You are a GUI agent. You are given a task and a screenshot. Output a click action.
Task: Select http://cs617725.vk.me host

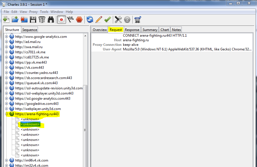[32, 57]
